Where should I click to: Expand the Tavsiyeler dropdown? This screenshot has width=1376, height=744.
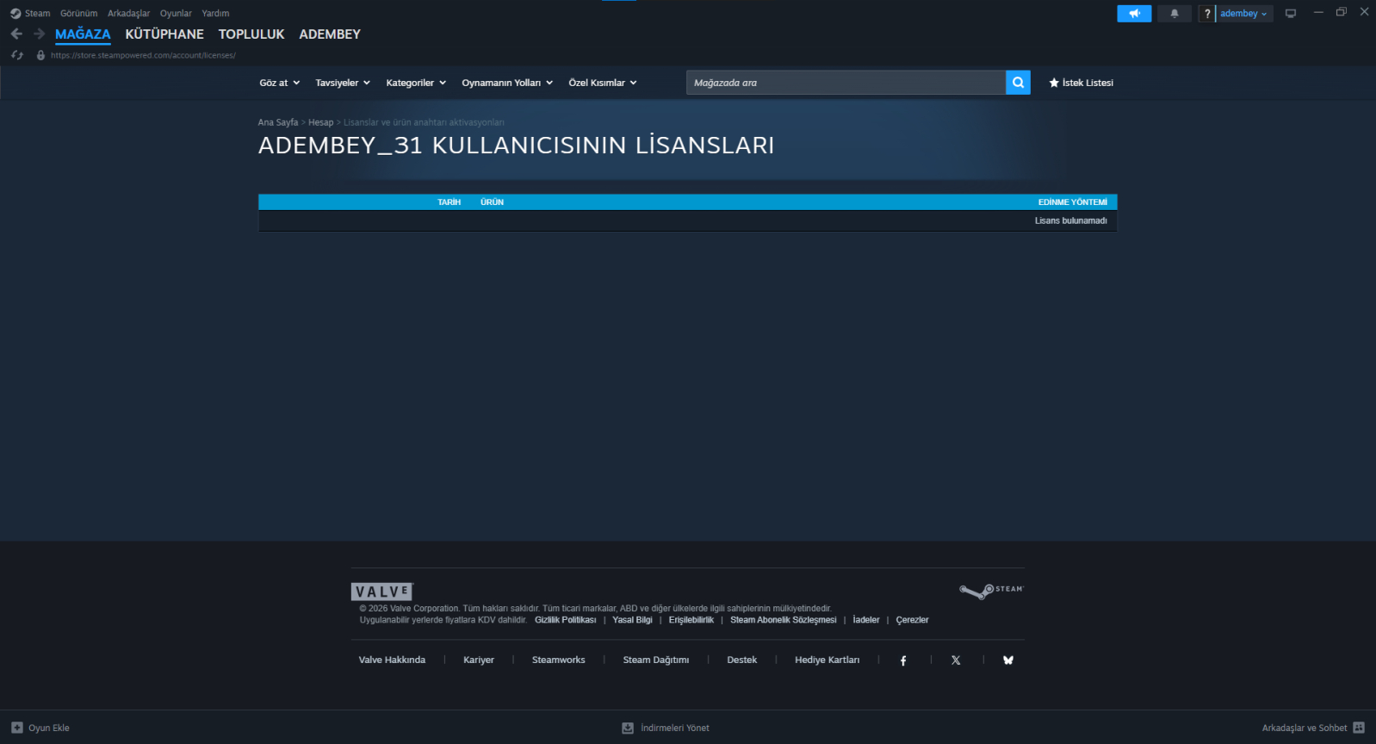[x=343, y=83]
